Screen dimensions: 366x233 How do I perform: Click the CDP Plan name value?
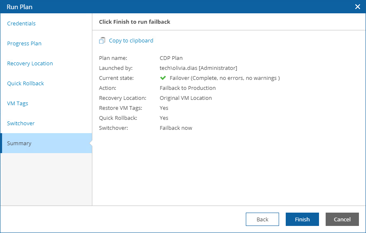(171, 58)
